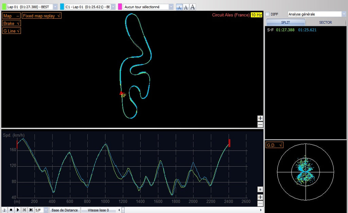Open the speed graph options menu icon

[x=260, y=189]
